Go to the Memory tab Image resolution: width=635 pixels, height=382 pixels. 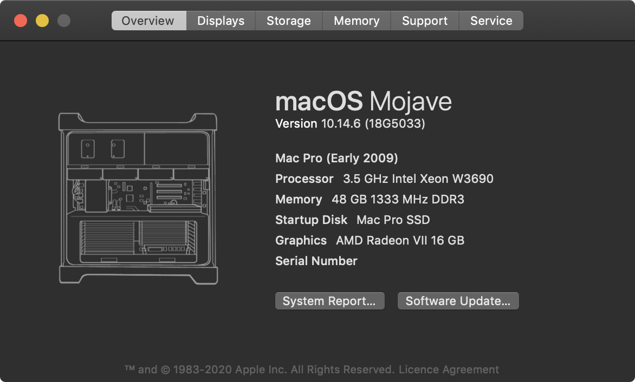click(x=356, y=21)
